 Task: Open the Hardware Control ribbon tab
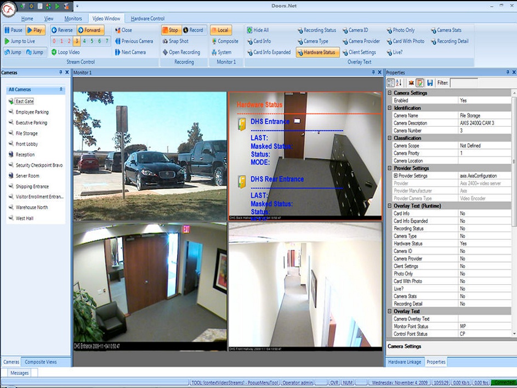147,19
